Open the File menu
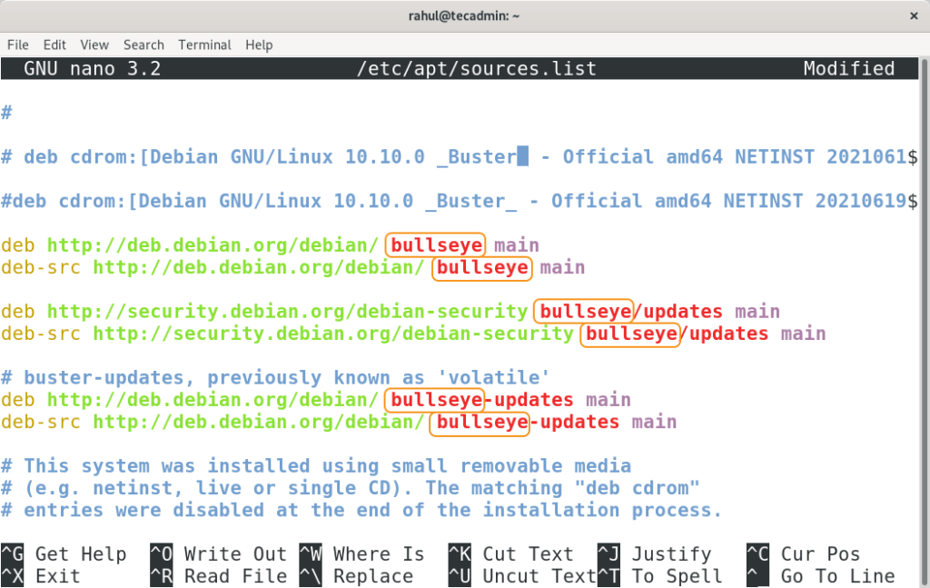The image size is (930, 588). click(18, 45)
